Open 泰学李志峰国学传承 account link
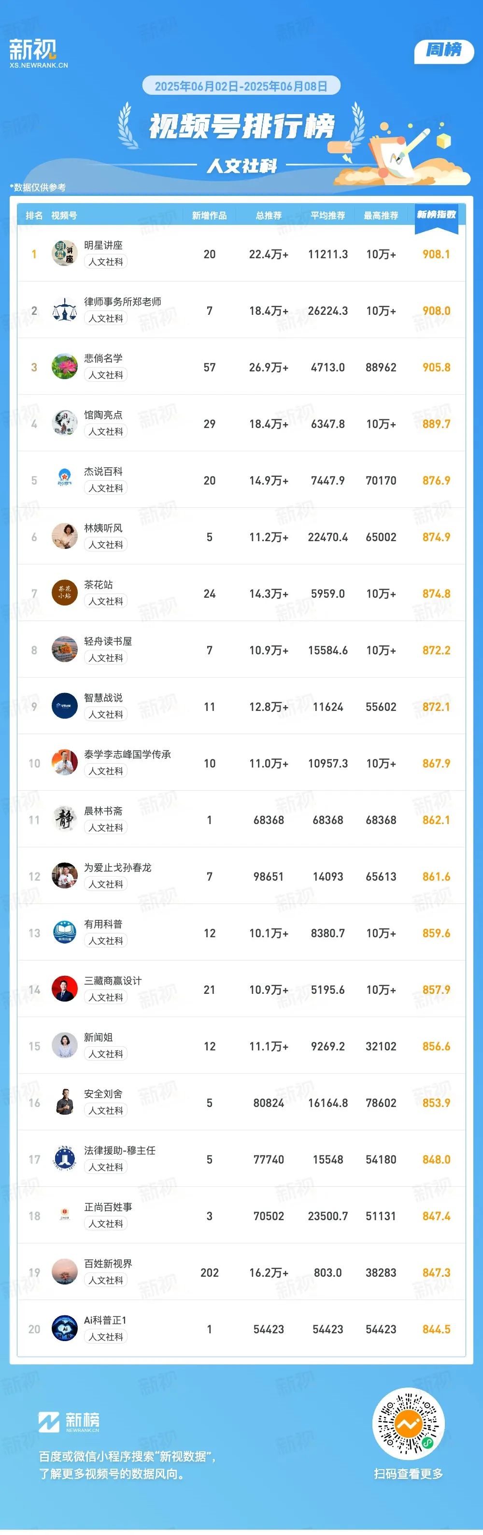Screen dimensions: 483x1535 (128, 754)
